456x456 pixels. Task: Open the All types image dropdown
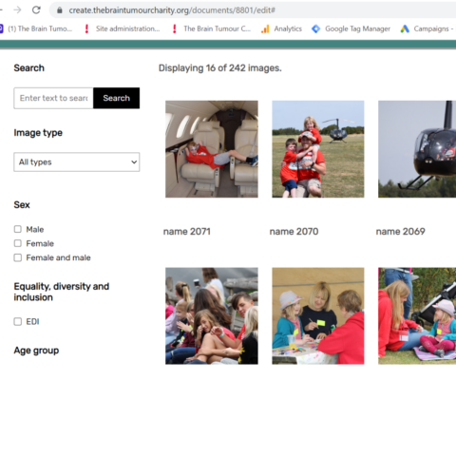[x=77, y=162]
